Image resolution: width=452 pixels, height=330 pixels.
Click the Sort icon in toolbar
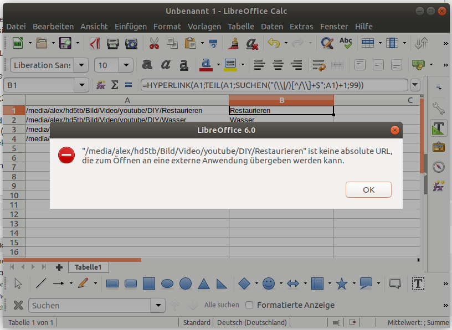click(x=421, y=43)
